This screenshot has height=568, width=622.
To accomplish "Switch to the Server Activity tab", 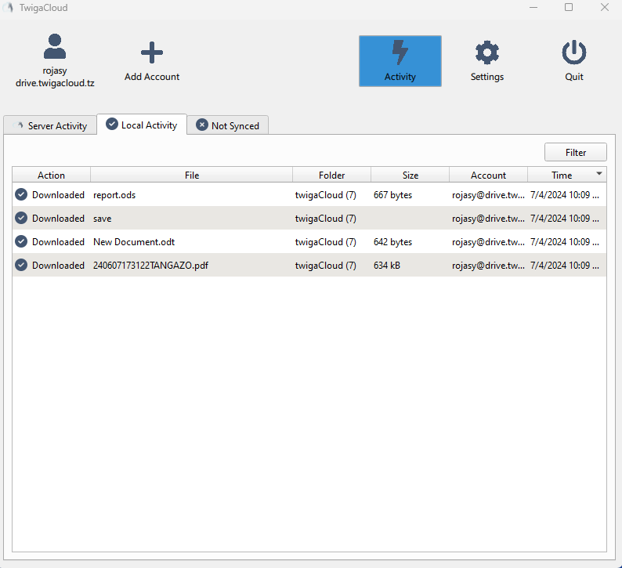I will (x=50, y=125).
